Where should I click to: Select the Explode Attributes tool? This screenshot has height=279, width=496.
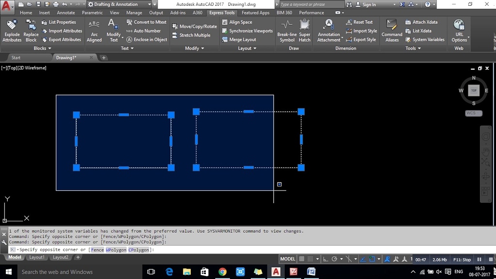point(12,30)
